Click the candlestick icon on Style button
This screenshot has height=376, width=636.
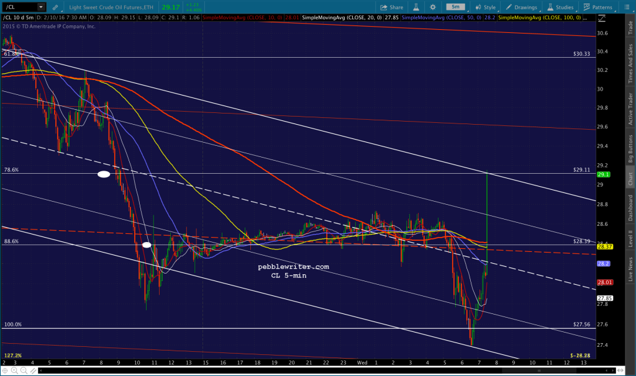(x=479, y=7)
